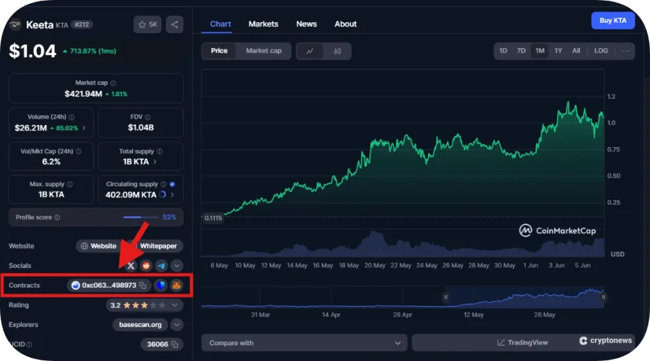Set chart range to 7D
Viewport: 650px width, 361px height.
(521, 51)
